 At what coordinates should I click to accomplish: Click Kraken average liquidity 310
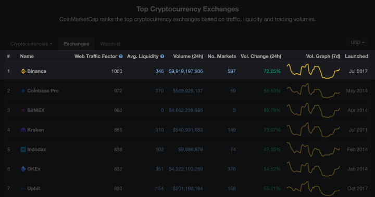pos(159,130)
